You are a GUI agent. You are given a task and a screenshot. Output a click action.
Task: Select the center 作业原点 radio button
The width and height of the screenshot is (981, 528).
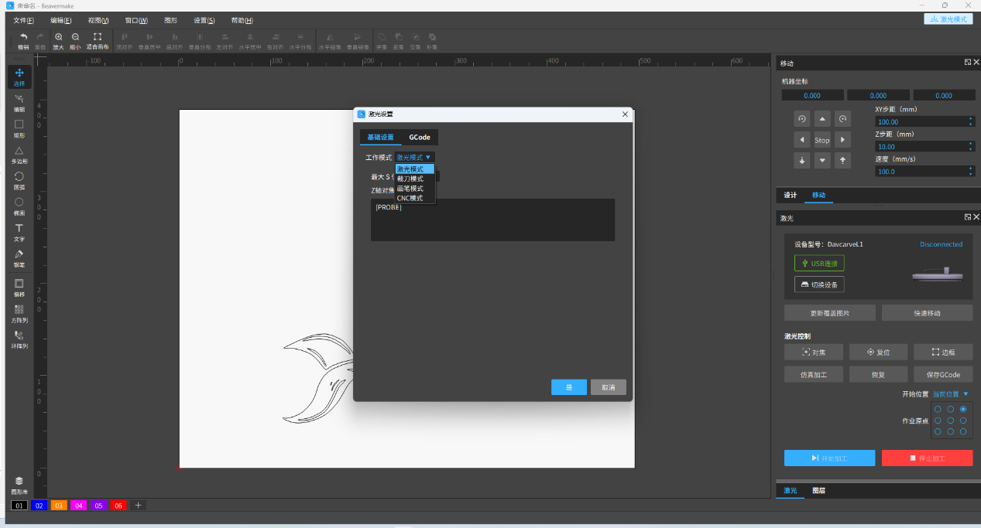[950, 421]
